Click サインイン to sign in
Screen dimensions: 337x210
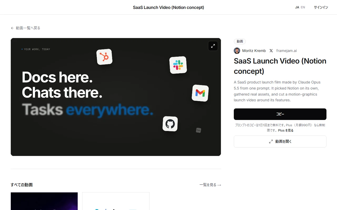coord(321,7)
